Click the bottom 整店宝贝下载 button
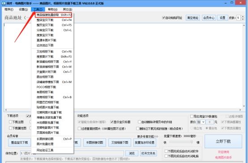The height and width of the screenshot is (163, 248). tap(19, 142)
